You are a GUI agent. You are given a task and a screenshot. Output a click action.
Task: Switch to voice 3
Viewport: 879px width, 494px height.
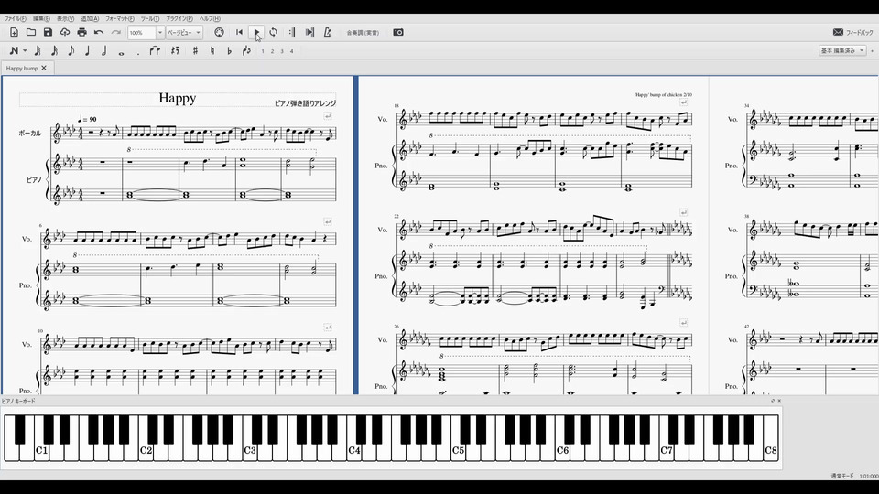[282, 51]
